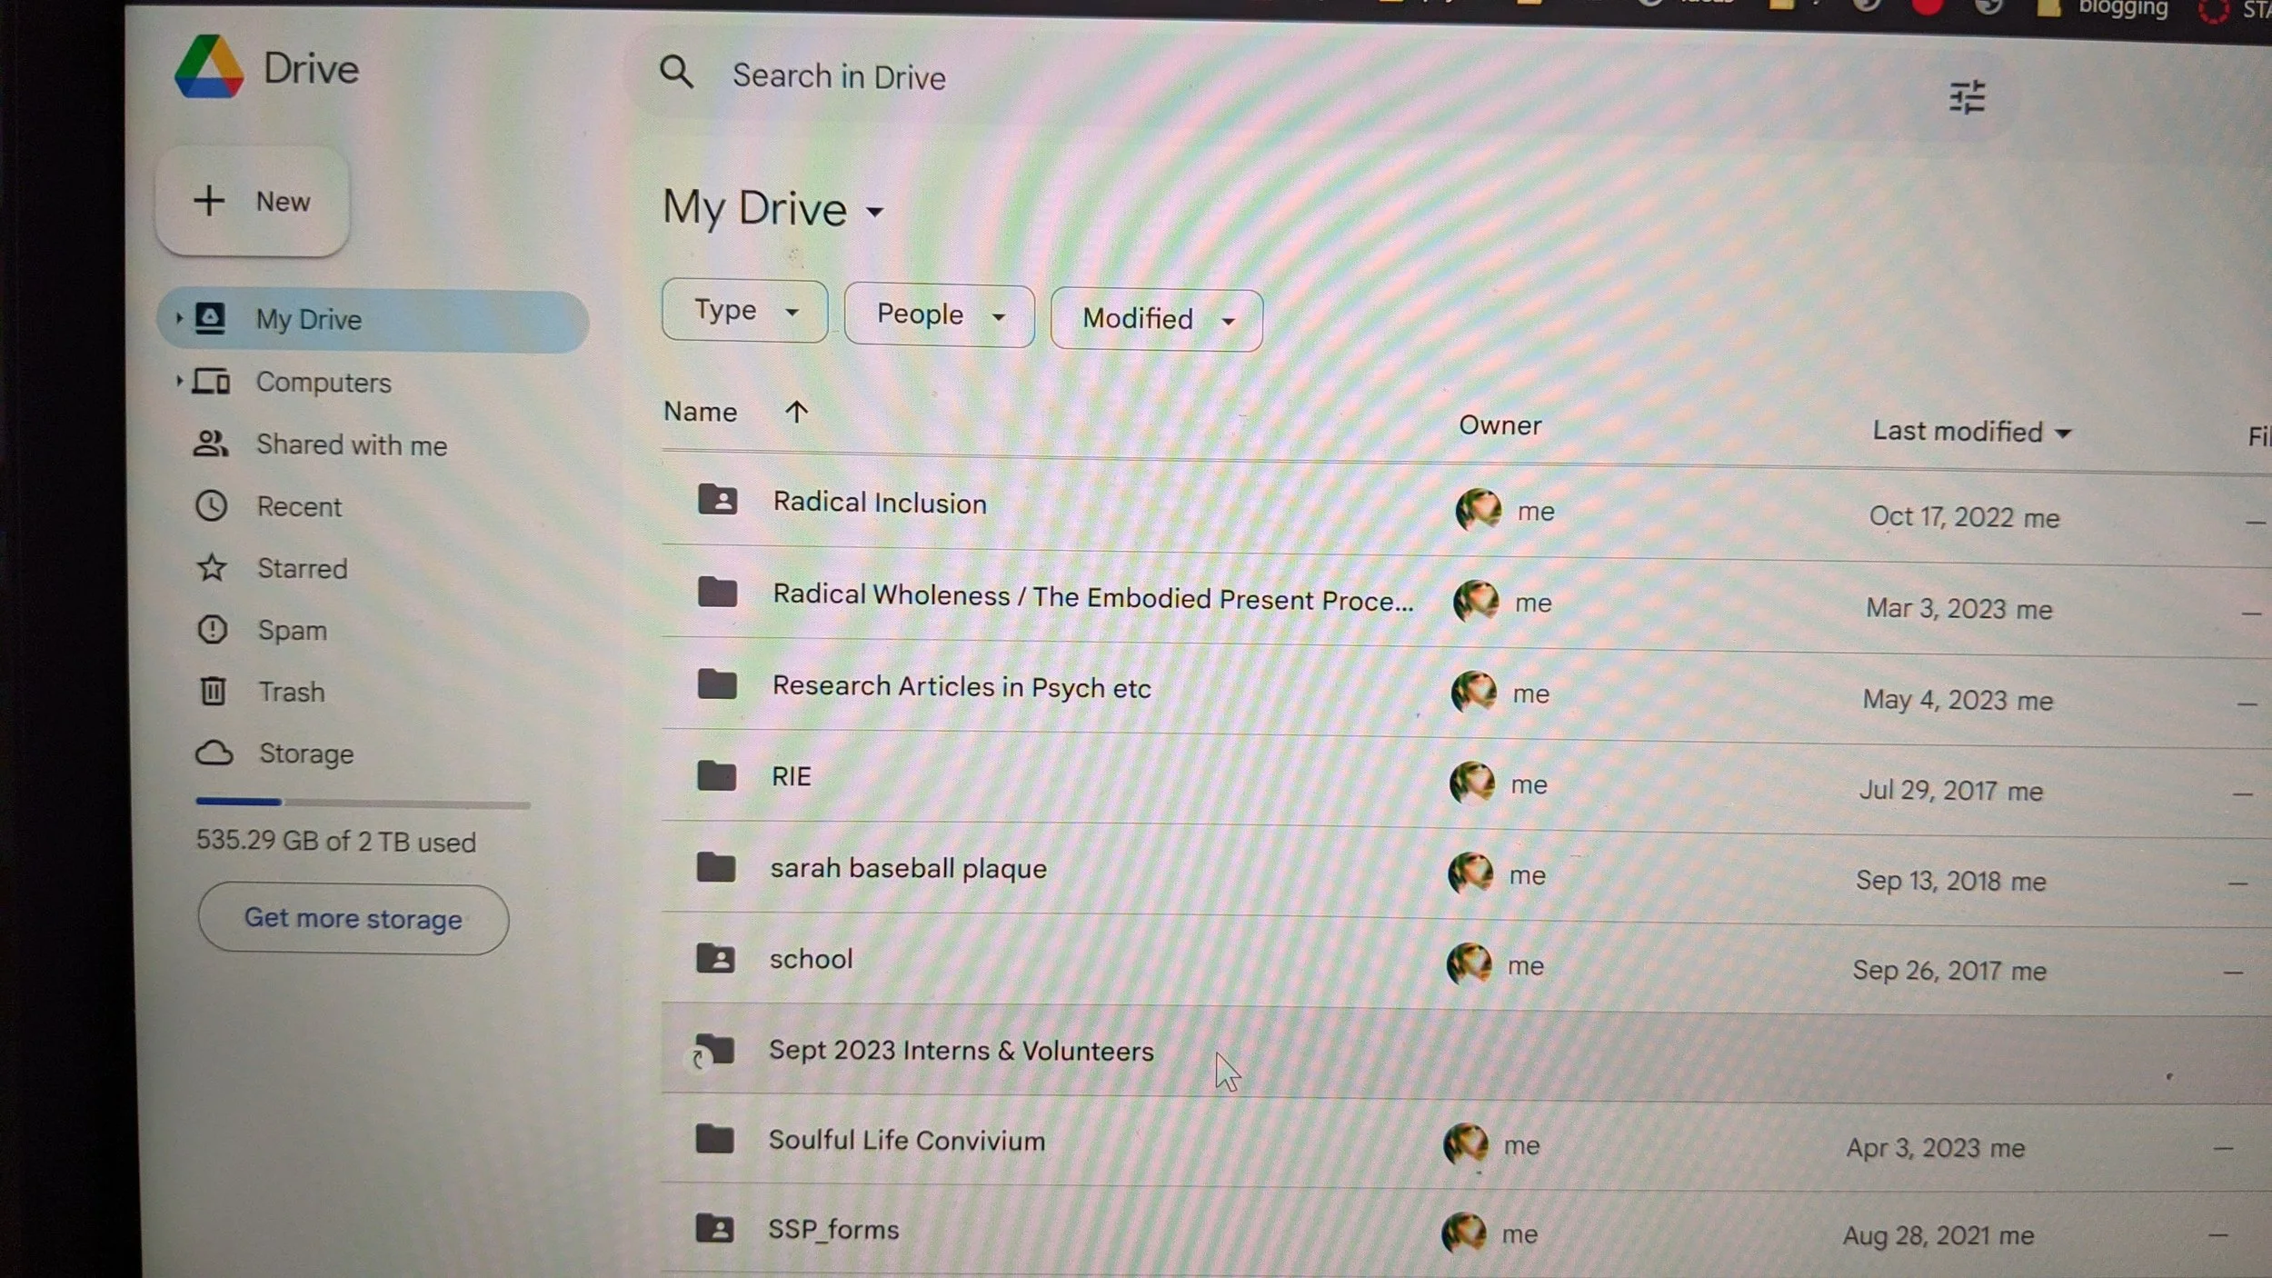Open the Trash bin icon in sidebar
Screen dimensions: 2272x1278
coord(213,692)
